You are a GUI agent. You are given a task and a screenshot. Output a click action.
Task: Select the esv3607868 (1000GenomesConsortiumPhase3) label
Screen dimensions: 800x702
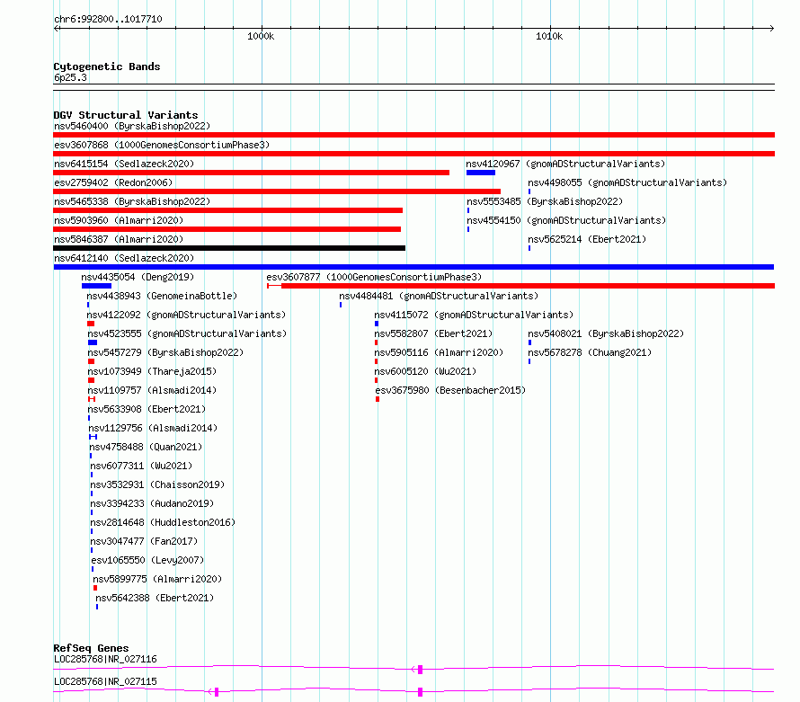[x=162, y=145]
